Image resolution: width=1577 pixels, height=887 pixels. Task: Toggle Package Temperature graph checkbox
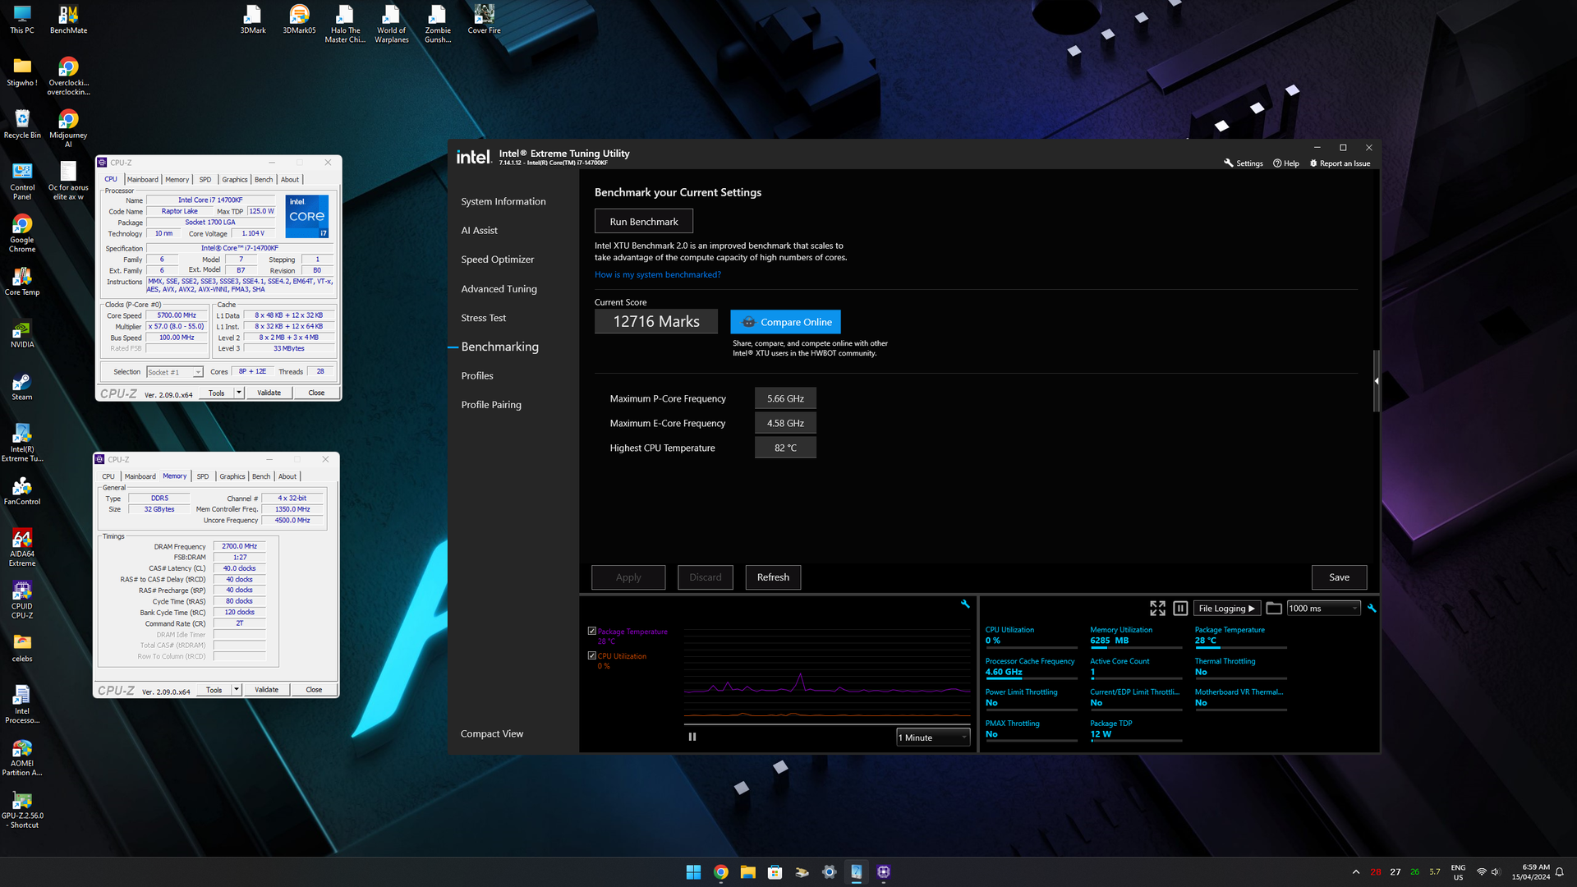[591, 631]
